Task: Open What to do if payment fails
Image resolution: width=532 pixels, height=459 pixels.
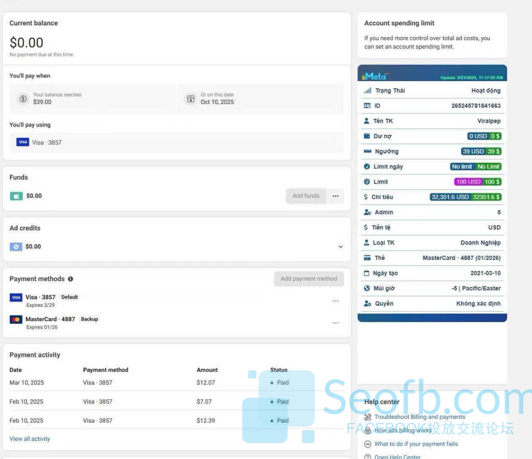Action: pos(416,444)
